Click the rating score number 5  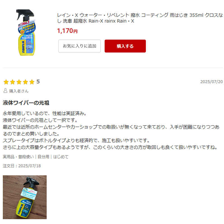click(x=38, y=82)
